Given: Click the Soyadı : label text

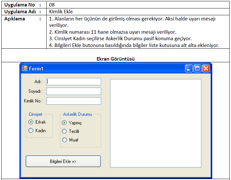Looking at the screenshot, I should [36, 91].
